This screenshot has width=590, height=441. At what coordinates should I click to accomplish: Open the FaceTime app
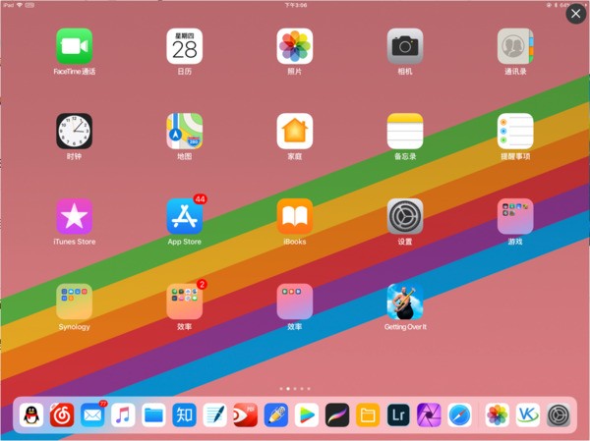(74, 45)
